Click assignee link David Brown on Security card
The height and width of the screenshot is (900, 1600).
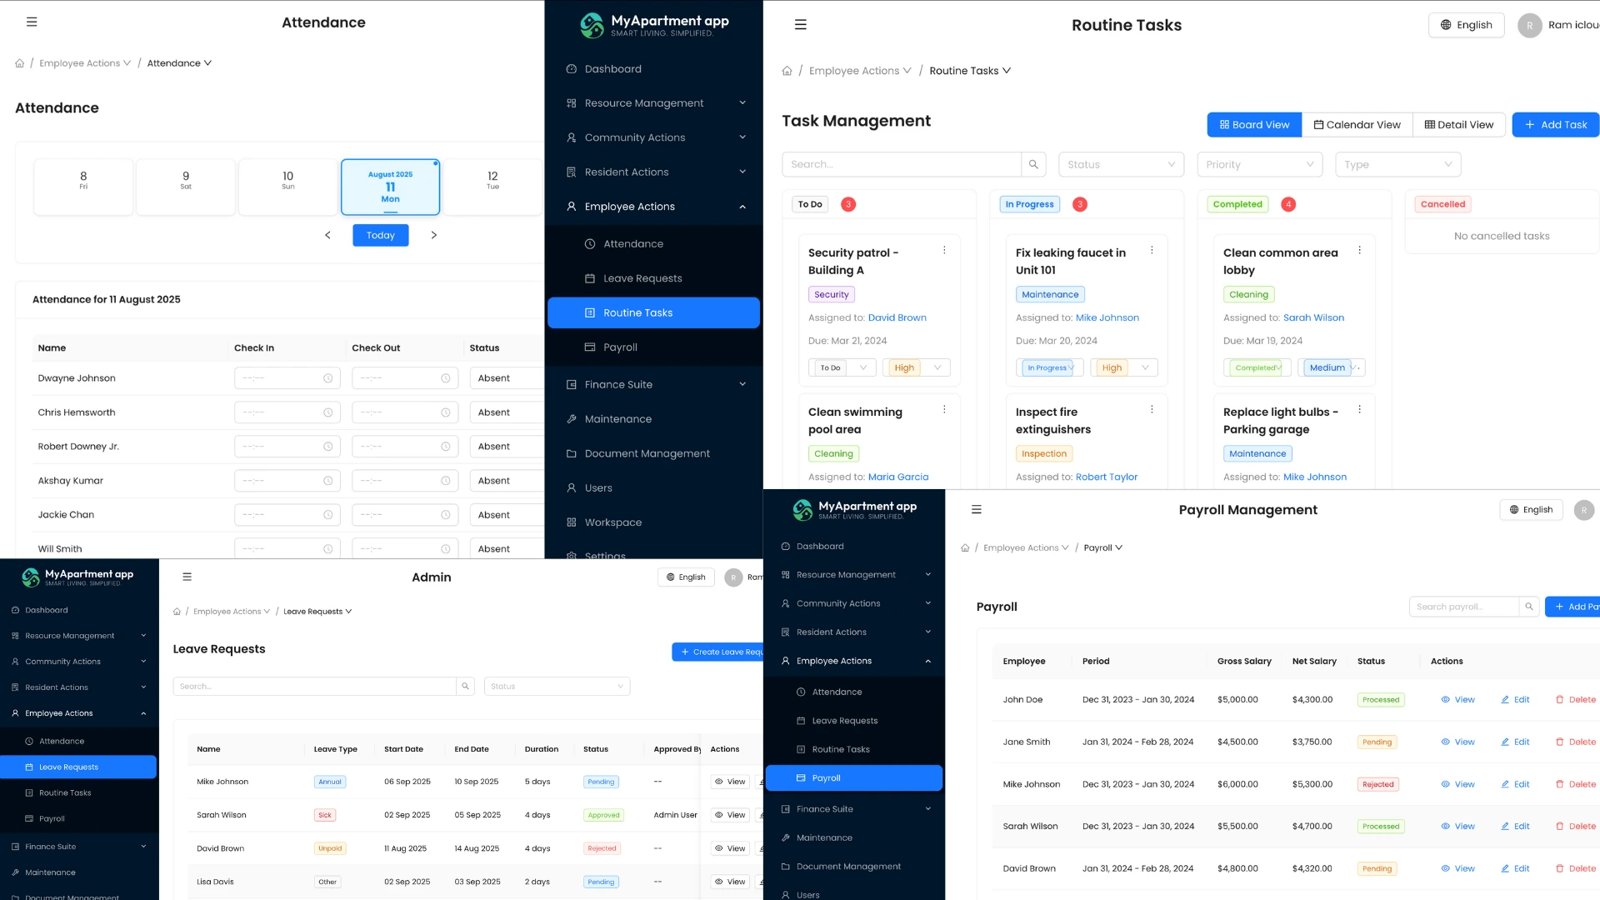pos(897,317)
